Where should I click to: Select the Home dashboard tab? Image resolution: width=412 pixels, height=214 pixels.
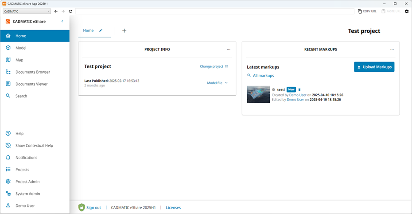pos(88,31)
